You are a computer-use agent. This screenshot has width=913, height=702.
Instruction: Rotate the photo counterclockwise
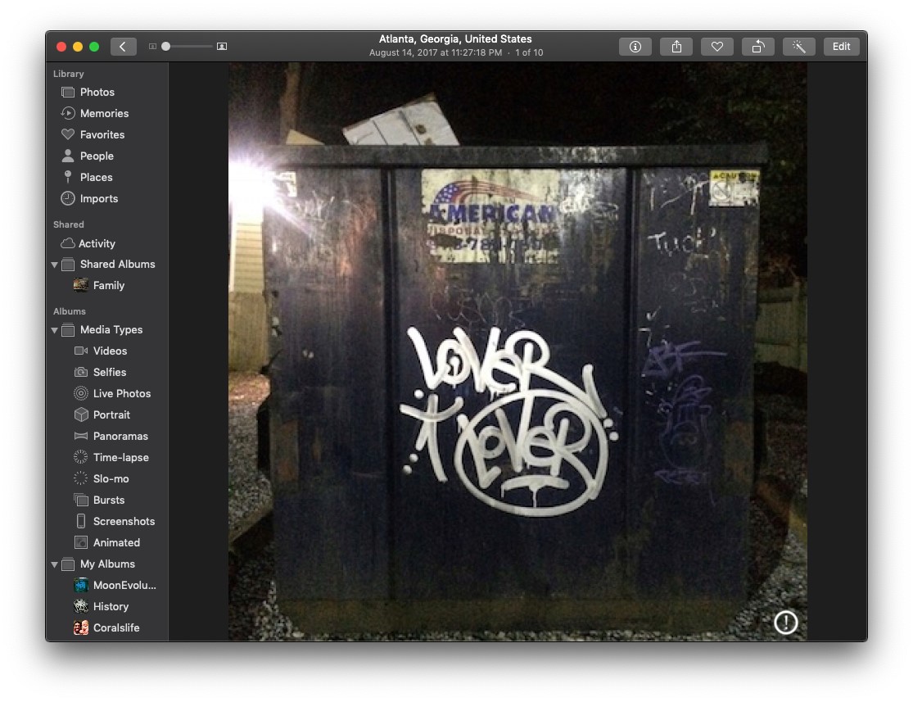758,47
